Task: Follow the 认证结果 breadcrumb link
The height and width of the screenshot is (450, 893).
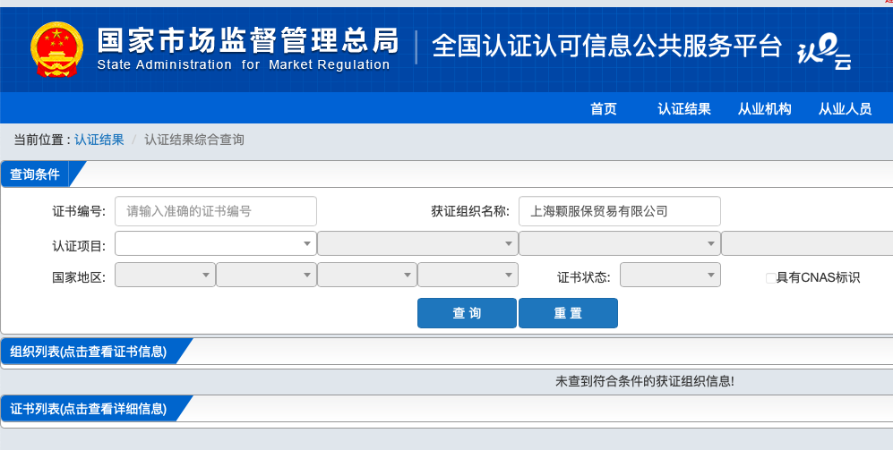Action: click(99, 140)
